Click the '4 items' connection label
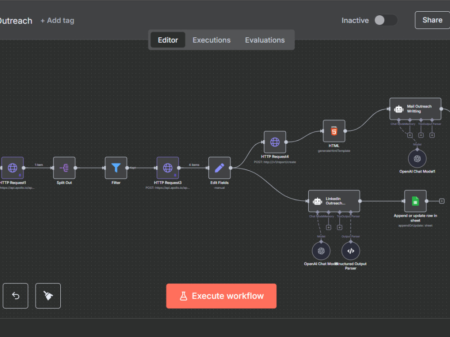This screenshot has width=450, height=337. tap(194, 165)
